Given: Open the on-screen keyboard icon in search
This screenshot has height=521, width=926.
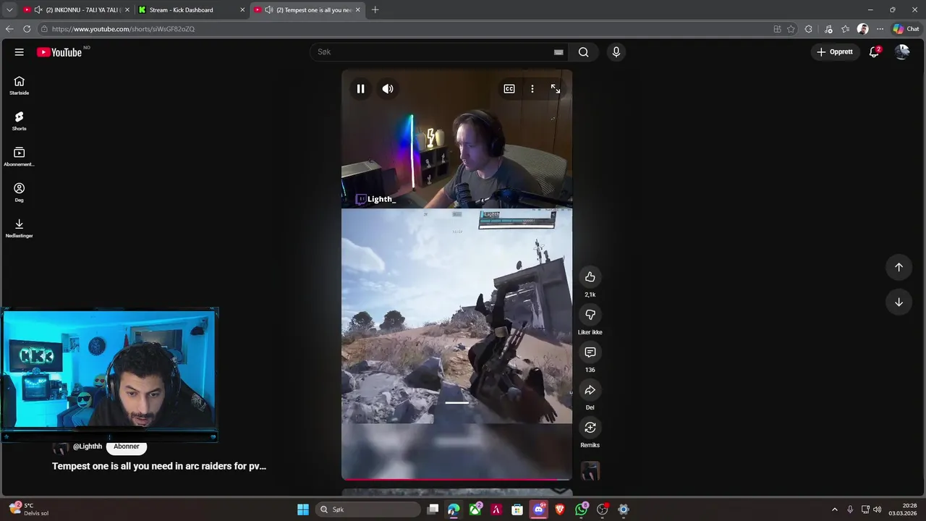Looking at the screenshot, I should [x=558, y=52].
